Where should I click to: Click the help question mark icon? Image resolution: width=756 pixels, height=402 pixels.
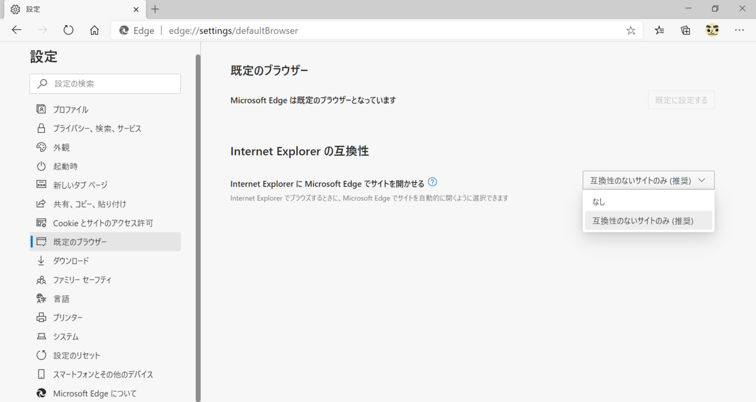[432, 182]
